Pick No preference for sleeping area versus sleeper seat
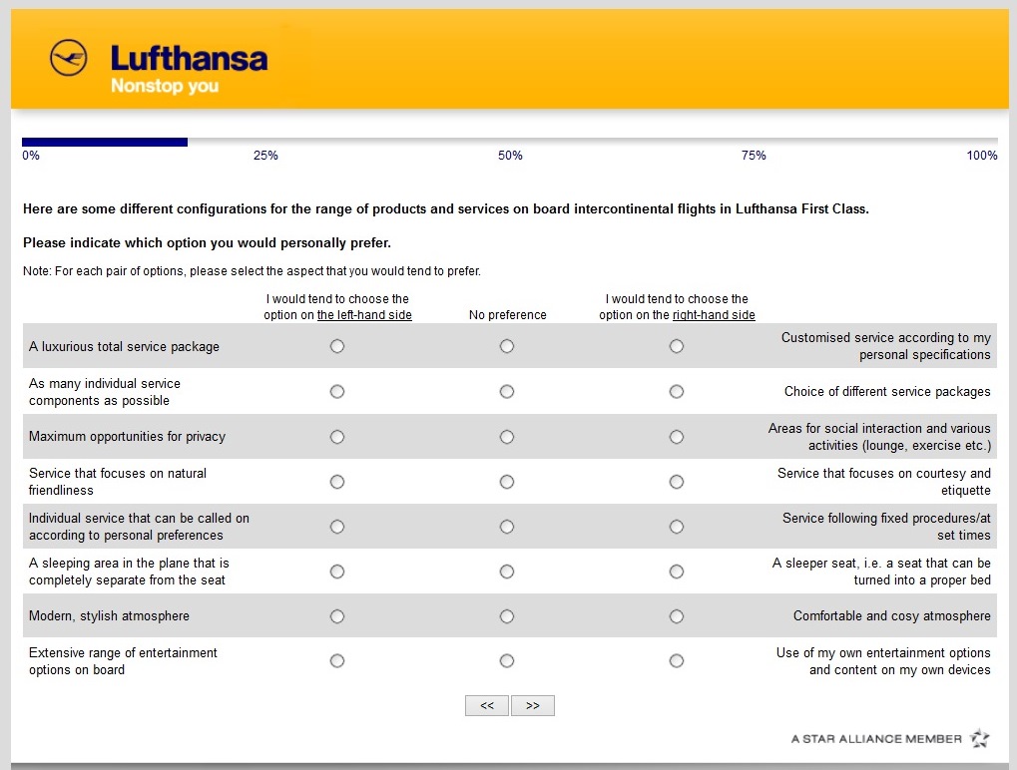Image resolution: width=1017 pixels, height=770 pixels. pos(507,572)
